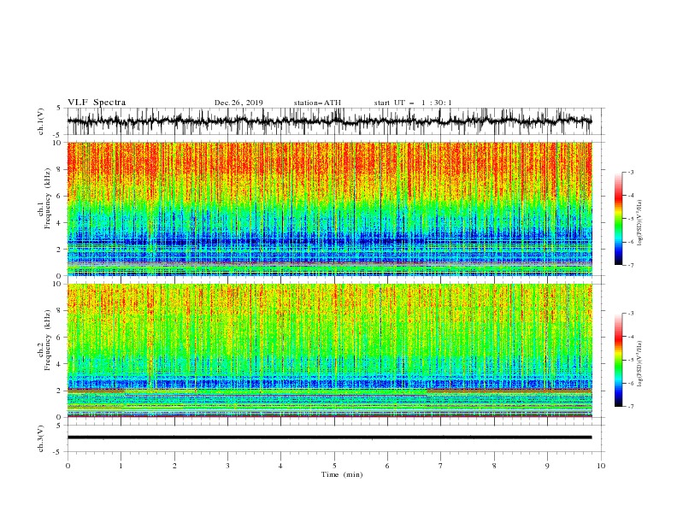Click the lower ch.2 PSD color bar
677x523 pixels.
click(618, 360)
